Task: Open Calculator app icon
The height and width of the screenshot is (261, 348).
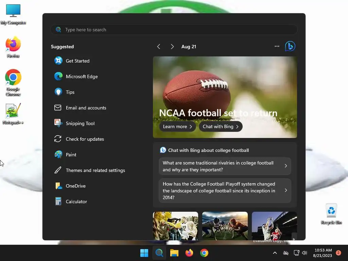Action: (x=58, y=202)
